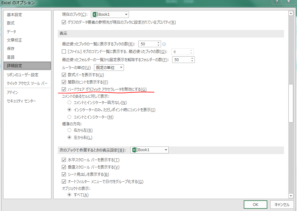Toggle 水平スクロール バーを表示する checkbox
297x211 pixels.
point(64,160)
